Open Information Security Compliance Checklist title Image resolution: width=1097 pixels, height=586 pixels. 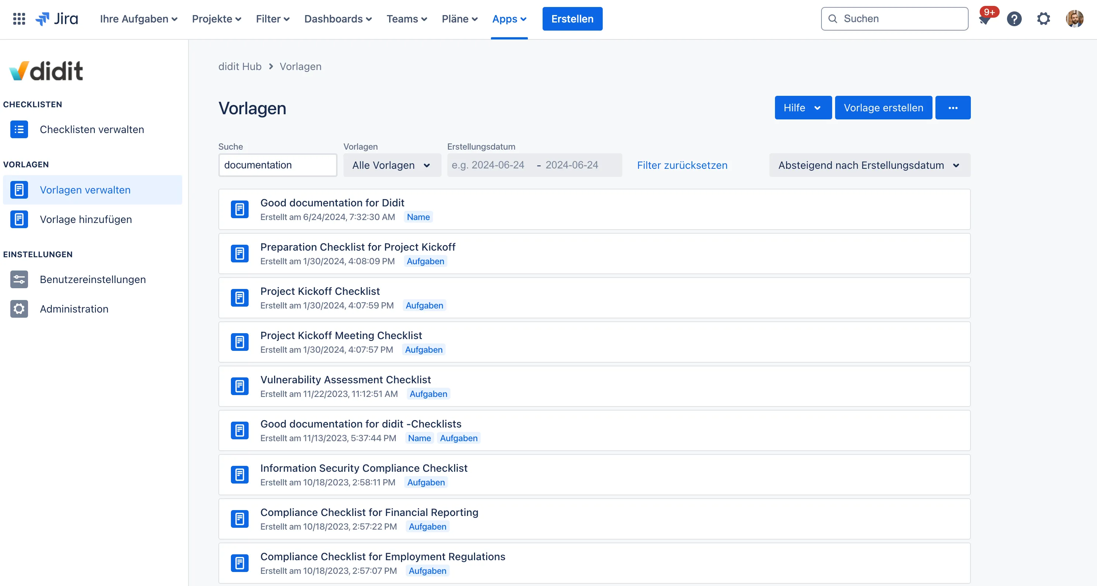pos(364,468)
